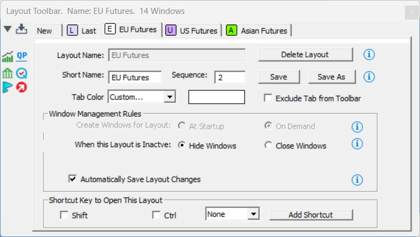Click the blue QP icon
This screenshot has height=237, width=420.
point(22,56)
